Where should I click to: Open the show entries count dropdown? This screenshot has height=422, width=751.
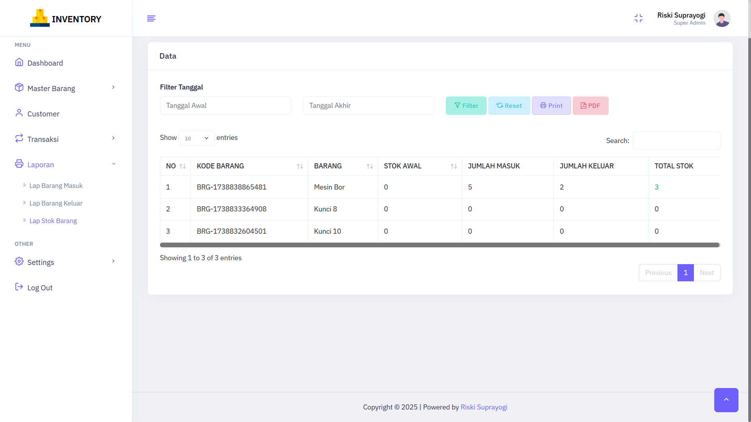click(196, 138)
